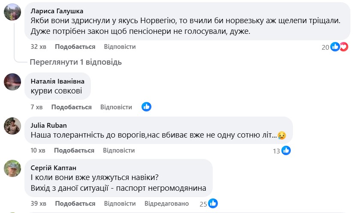The image size is (353, 213).
Task: Open Наталія Іванівна's profile avatar
Action: pyautogui.click(x=12, y=81)
